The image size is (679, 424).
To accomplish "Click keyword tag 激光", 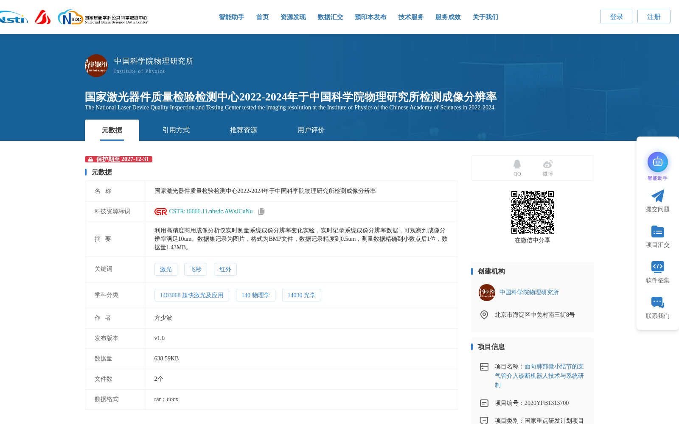I will [166, 269].
